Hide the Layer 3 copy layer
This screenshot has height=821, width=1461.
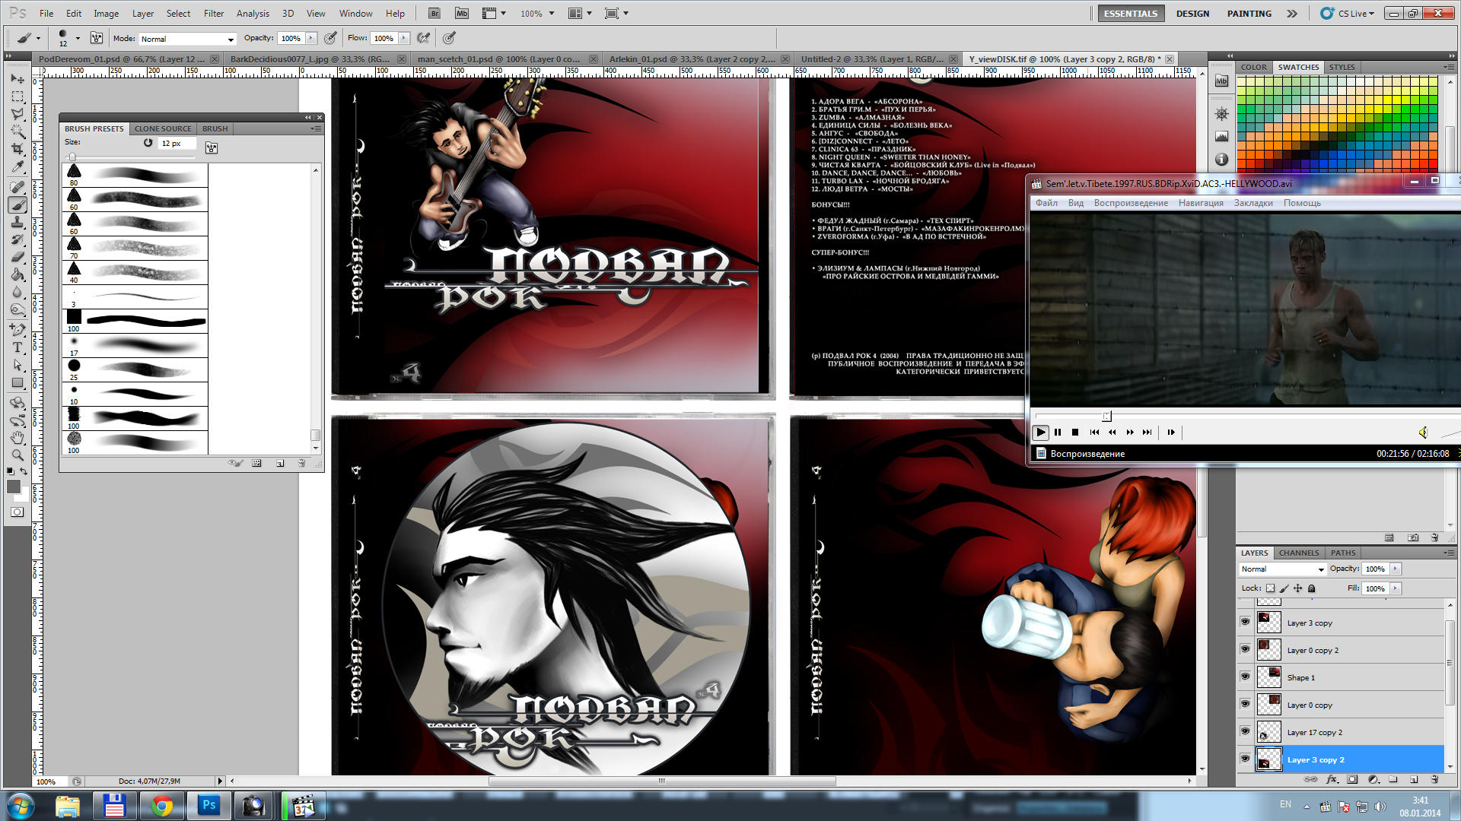[1245, 622]
